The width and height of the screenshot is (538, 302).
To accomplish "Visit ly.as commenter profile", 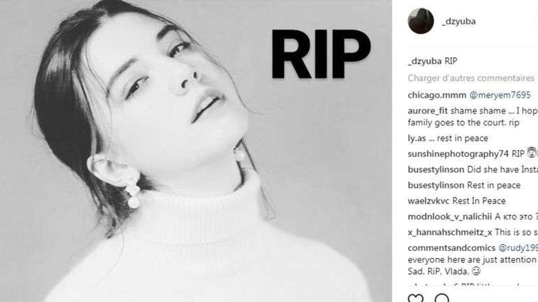I will pos(416,138).
